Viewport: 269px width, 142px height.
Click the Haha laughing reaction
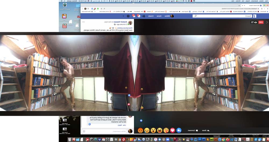click(x=160, y=130)
